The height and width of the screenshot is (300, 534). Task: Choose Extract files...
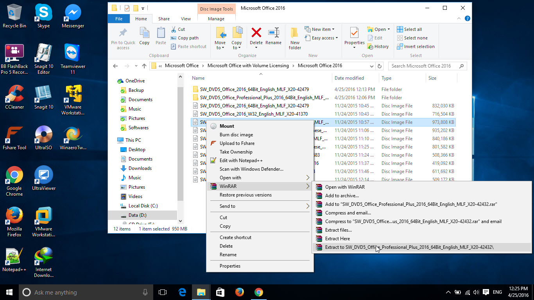pyautogui.click(x=422, y=230)
